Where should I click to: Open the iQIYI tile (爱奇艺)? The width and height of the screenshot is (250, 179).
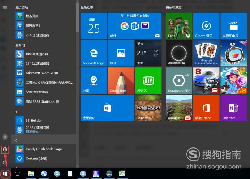148,80
